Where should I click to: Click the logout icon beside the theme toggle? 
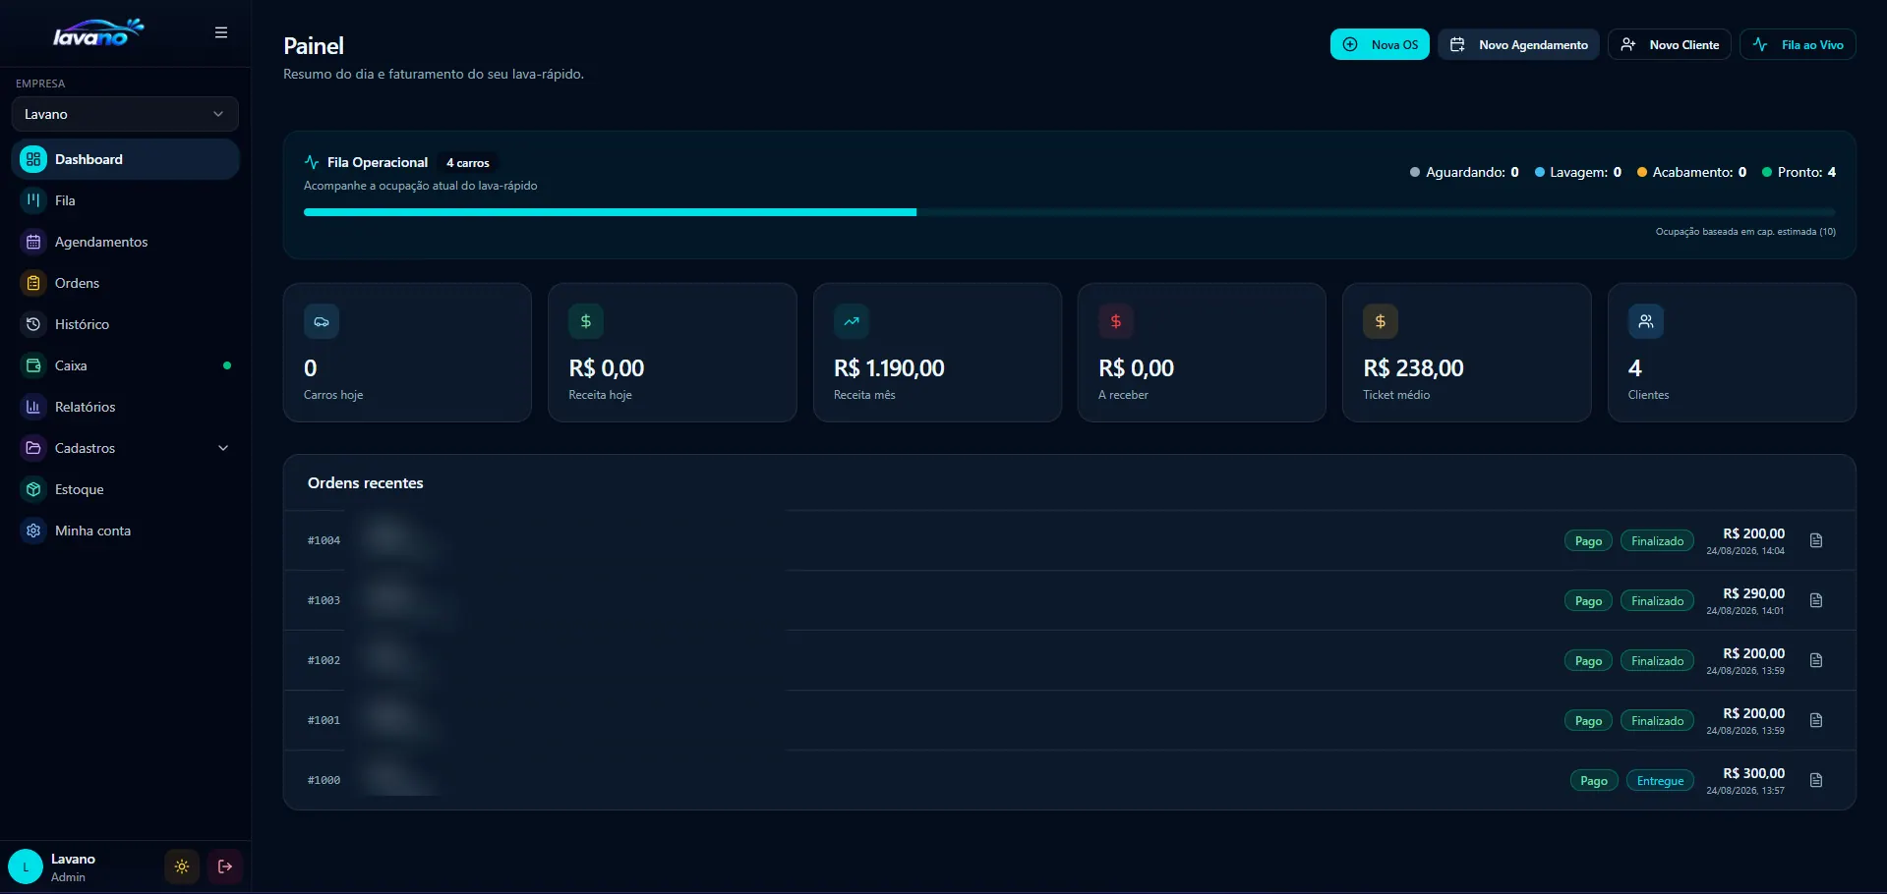point(225,866)
